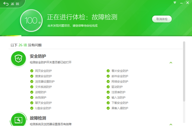
Task: Click the check icon beside 网页安全防护
Action: (32, 71)
